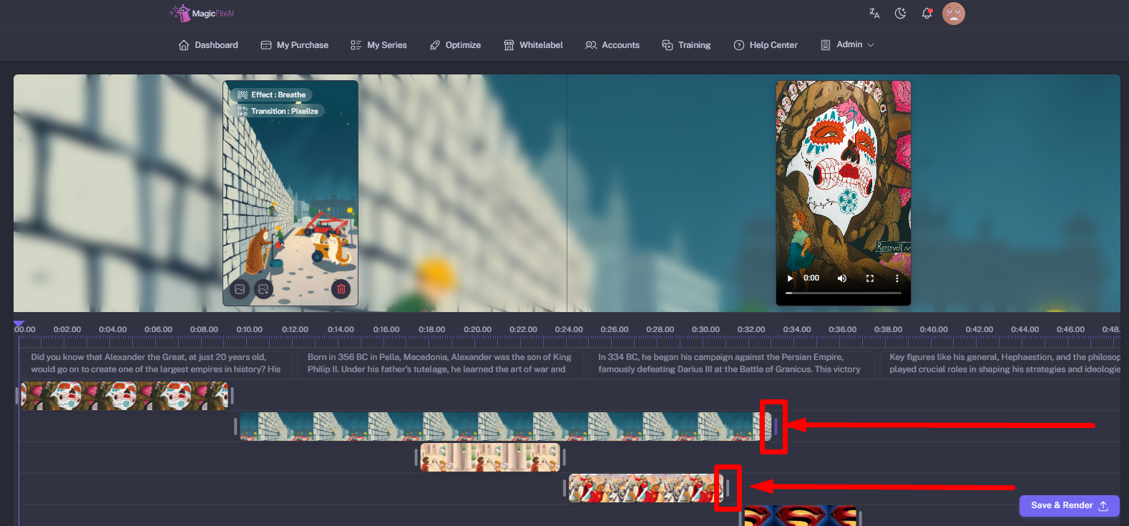This screenshot has height=526, width=1129.
Task: Expand the Admin dropdown menu
Action: [x=848, y=44]
